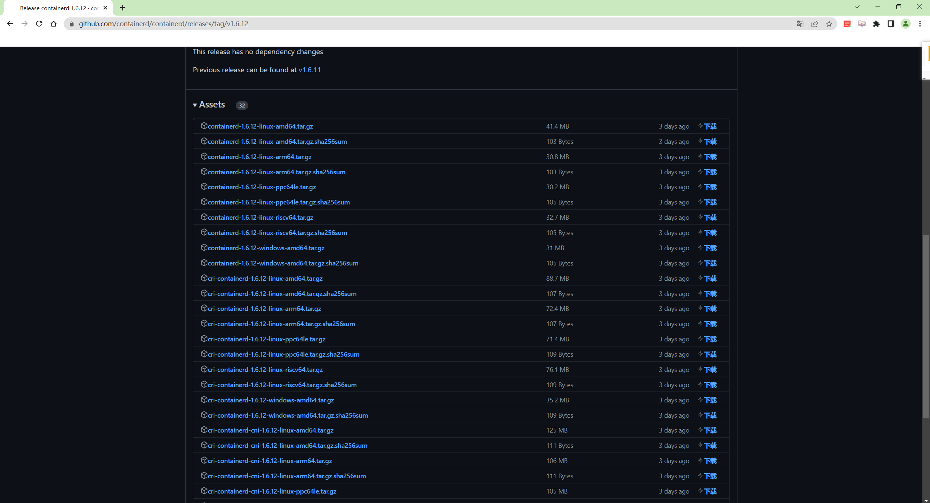Open cri-containerd-1.6.12-windows-amd64.tar.gz link
This screenshot has height=503, width=930.
tap(271, 400)
